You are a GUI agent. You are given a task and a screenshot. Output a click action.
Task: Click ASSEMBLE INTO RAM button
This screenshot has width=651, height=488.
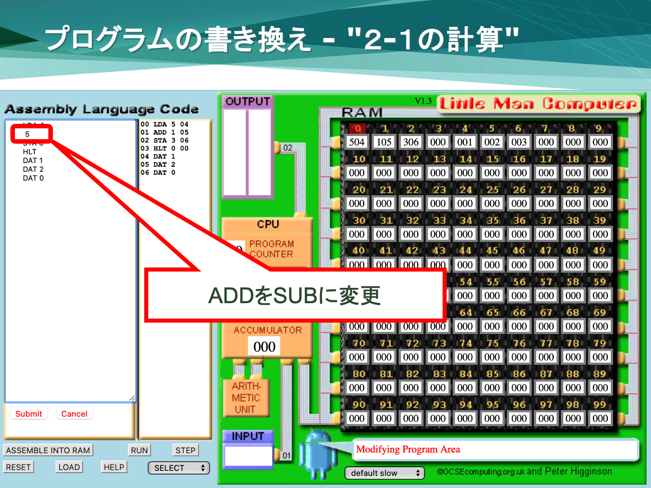[48, 450]
